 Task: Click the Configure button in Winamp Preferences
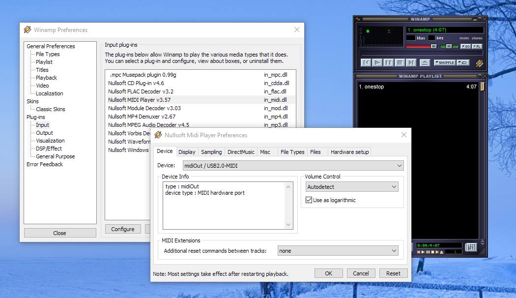(x=123, y=229)
